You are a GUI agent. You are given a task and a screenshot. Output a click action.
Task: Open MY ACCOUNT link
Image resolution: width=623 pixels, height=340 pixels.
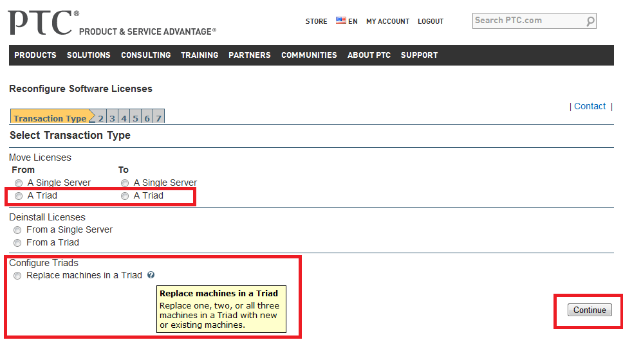pyautogui.click(x=388, y=21)
